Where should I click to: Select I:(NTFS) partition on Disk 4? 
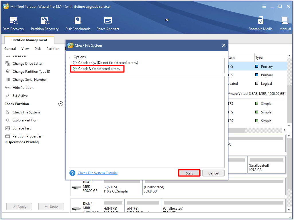tap(143, 206)
